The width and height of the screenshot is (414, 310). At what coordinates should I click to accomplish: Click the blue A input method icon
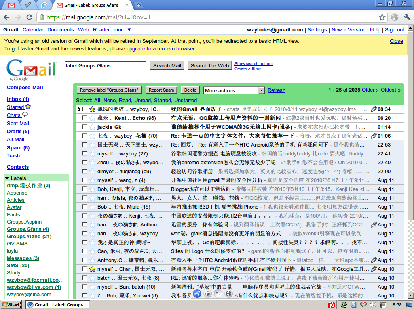[x=197, y=294]
